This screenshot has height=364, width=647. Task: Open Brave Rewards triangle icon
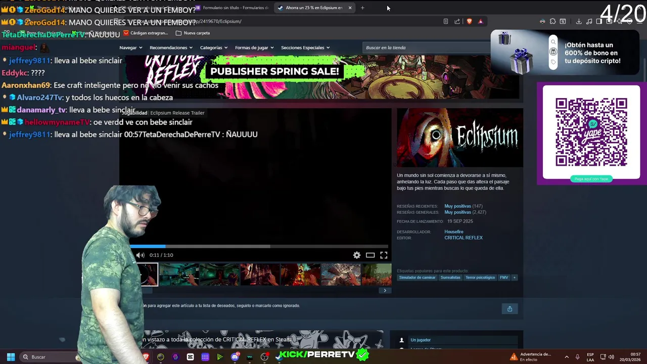[480, 21]
